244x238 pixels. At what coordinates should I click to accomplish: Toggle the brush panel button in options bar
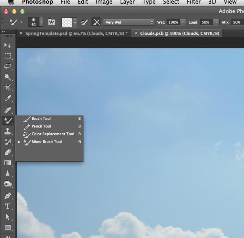pyautogui.click(x=52, y=22)
